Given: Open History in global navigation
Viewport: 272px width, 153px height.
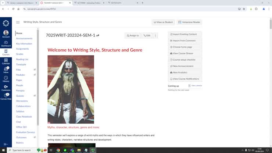Looking at the screenshot, I should pyautogui.click(x=6, y=79).
